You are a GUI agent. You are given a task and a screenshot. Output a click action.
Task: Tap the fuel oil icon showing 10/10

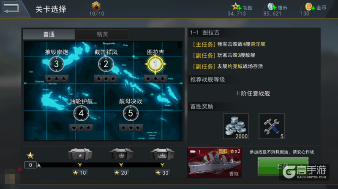point(96,6)
